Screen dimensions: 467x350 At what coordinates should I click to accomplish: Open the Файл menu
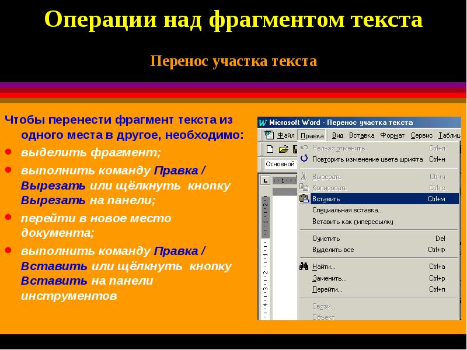click(x=285, y=135)
